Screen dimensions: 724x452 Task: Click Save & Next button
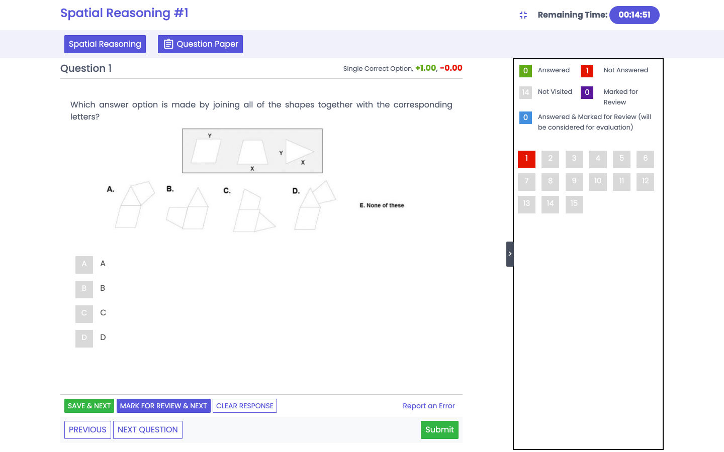tap(89, 406)
